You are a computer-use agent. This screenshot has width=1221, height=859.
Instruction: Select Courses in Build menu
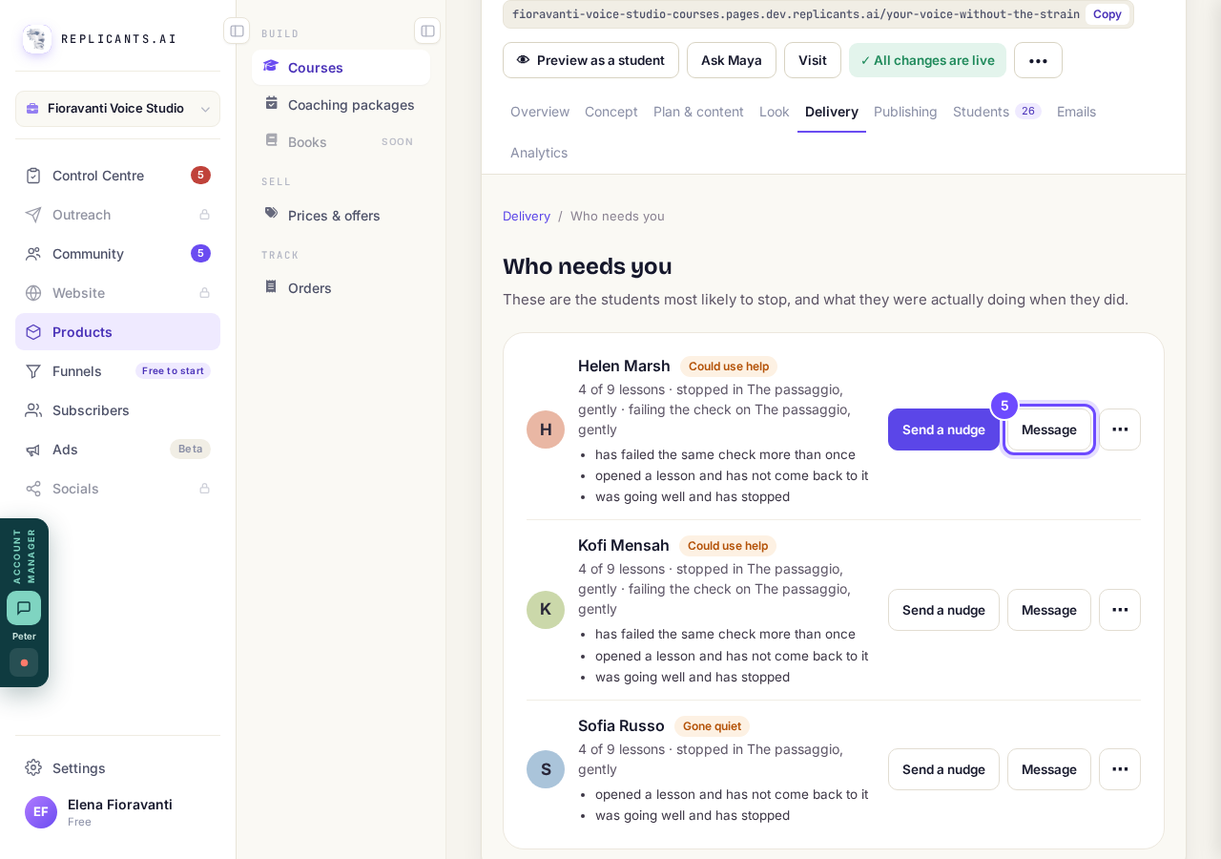tap(341, 68)
